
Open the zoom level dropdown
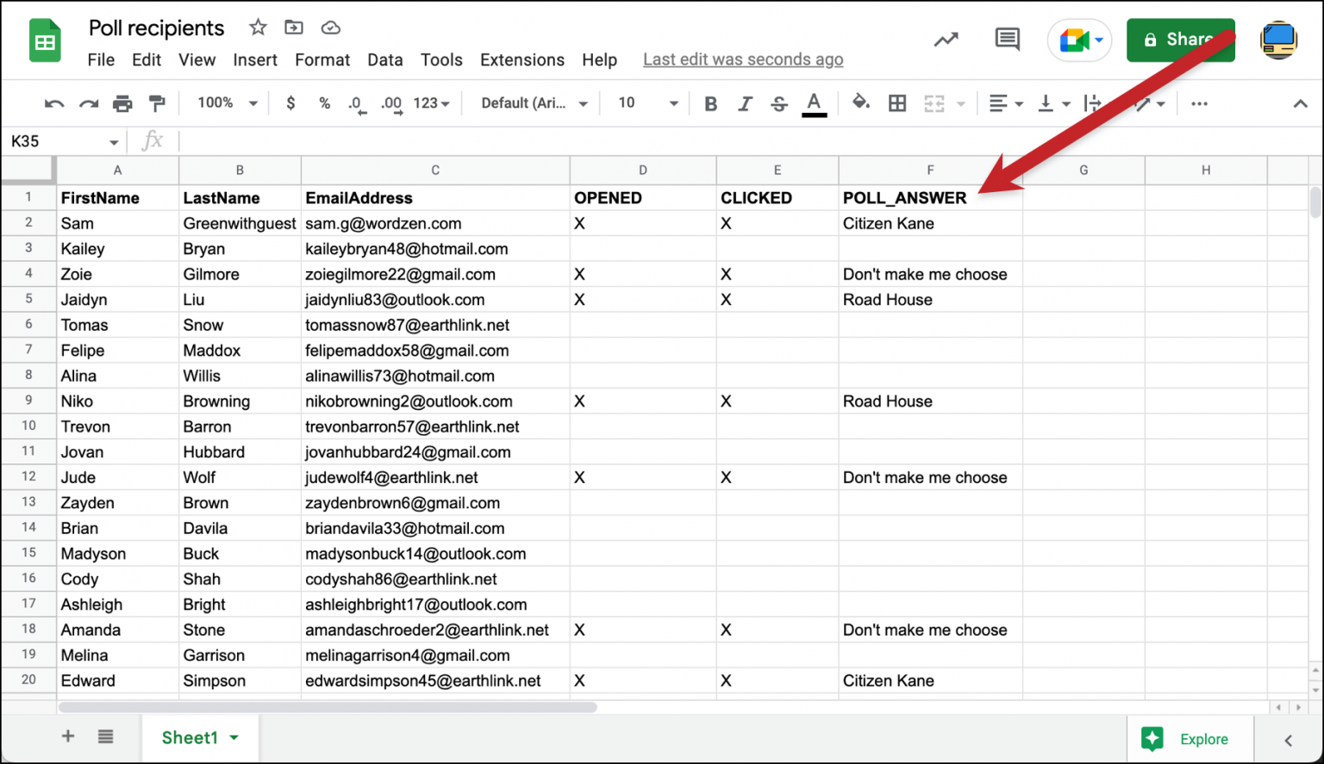[224, 102]
